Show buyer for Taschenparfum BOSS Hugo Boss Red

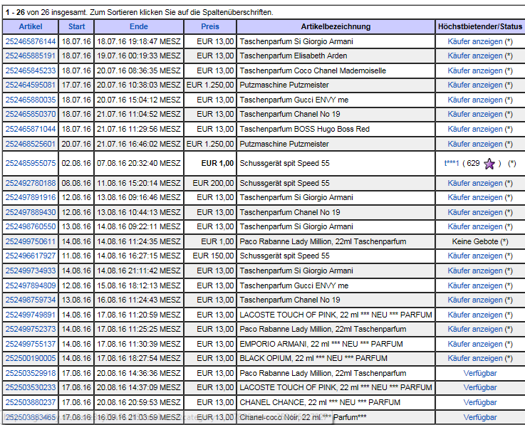pyautogui.click(x=475, y=129)
